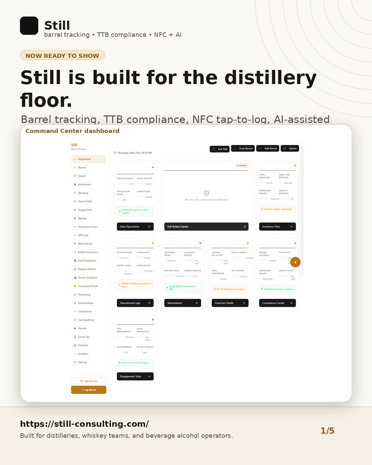Click 'New barrel story trending' alert

pos(135,363)
